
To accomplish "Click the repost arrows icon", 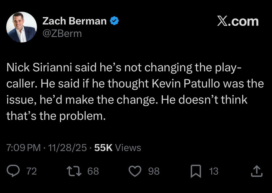I will click(73, 171).
